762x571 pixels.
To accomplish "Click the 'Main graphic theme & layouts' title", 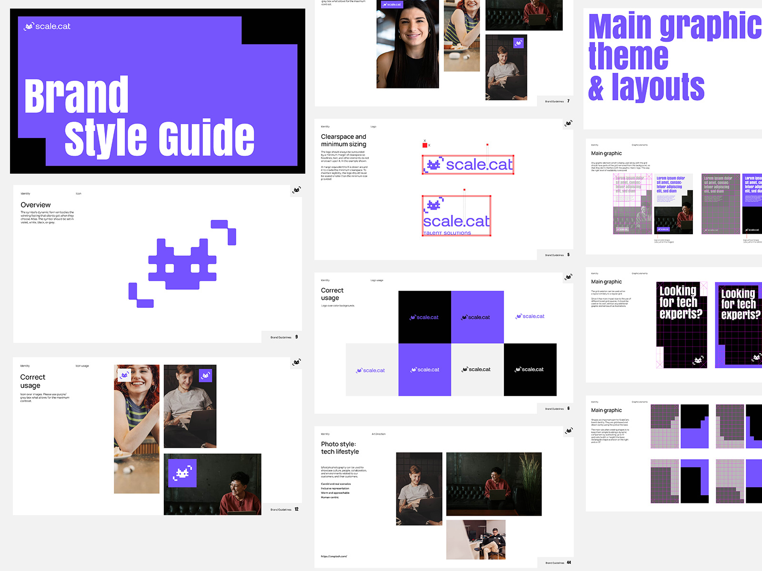I will [675, 57].
